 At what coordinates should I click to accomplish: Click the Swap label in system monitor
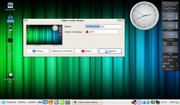click(x=170, y=60)
